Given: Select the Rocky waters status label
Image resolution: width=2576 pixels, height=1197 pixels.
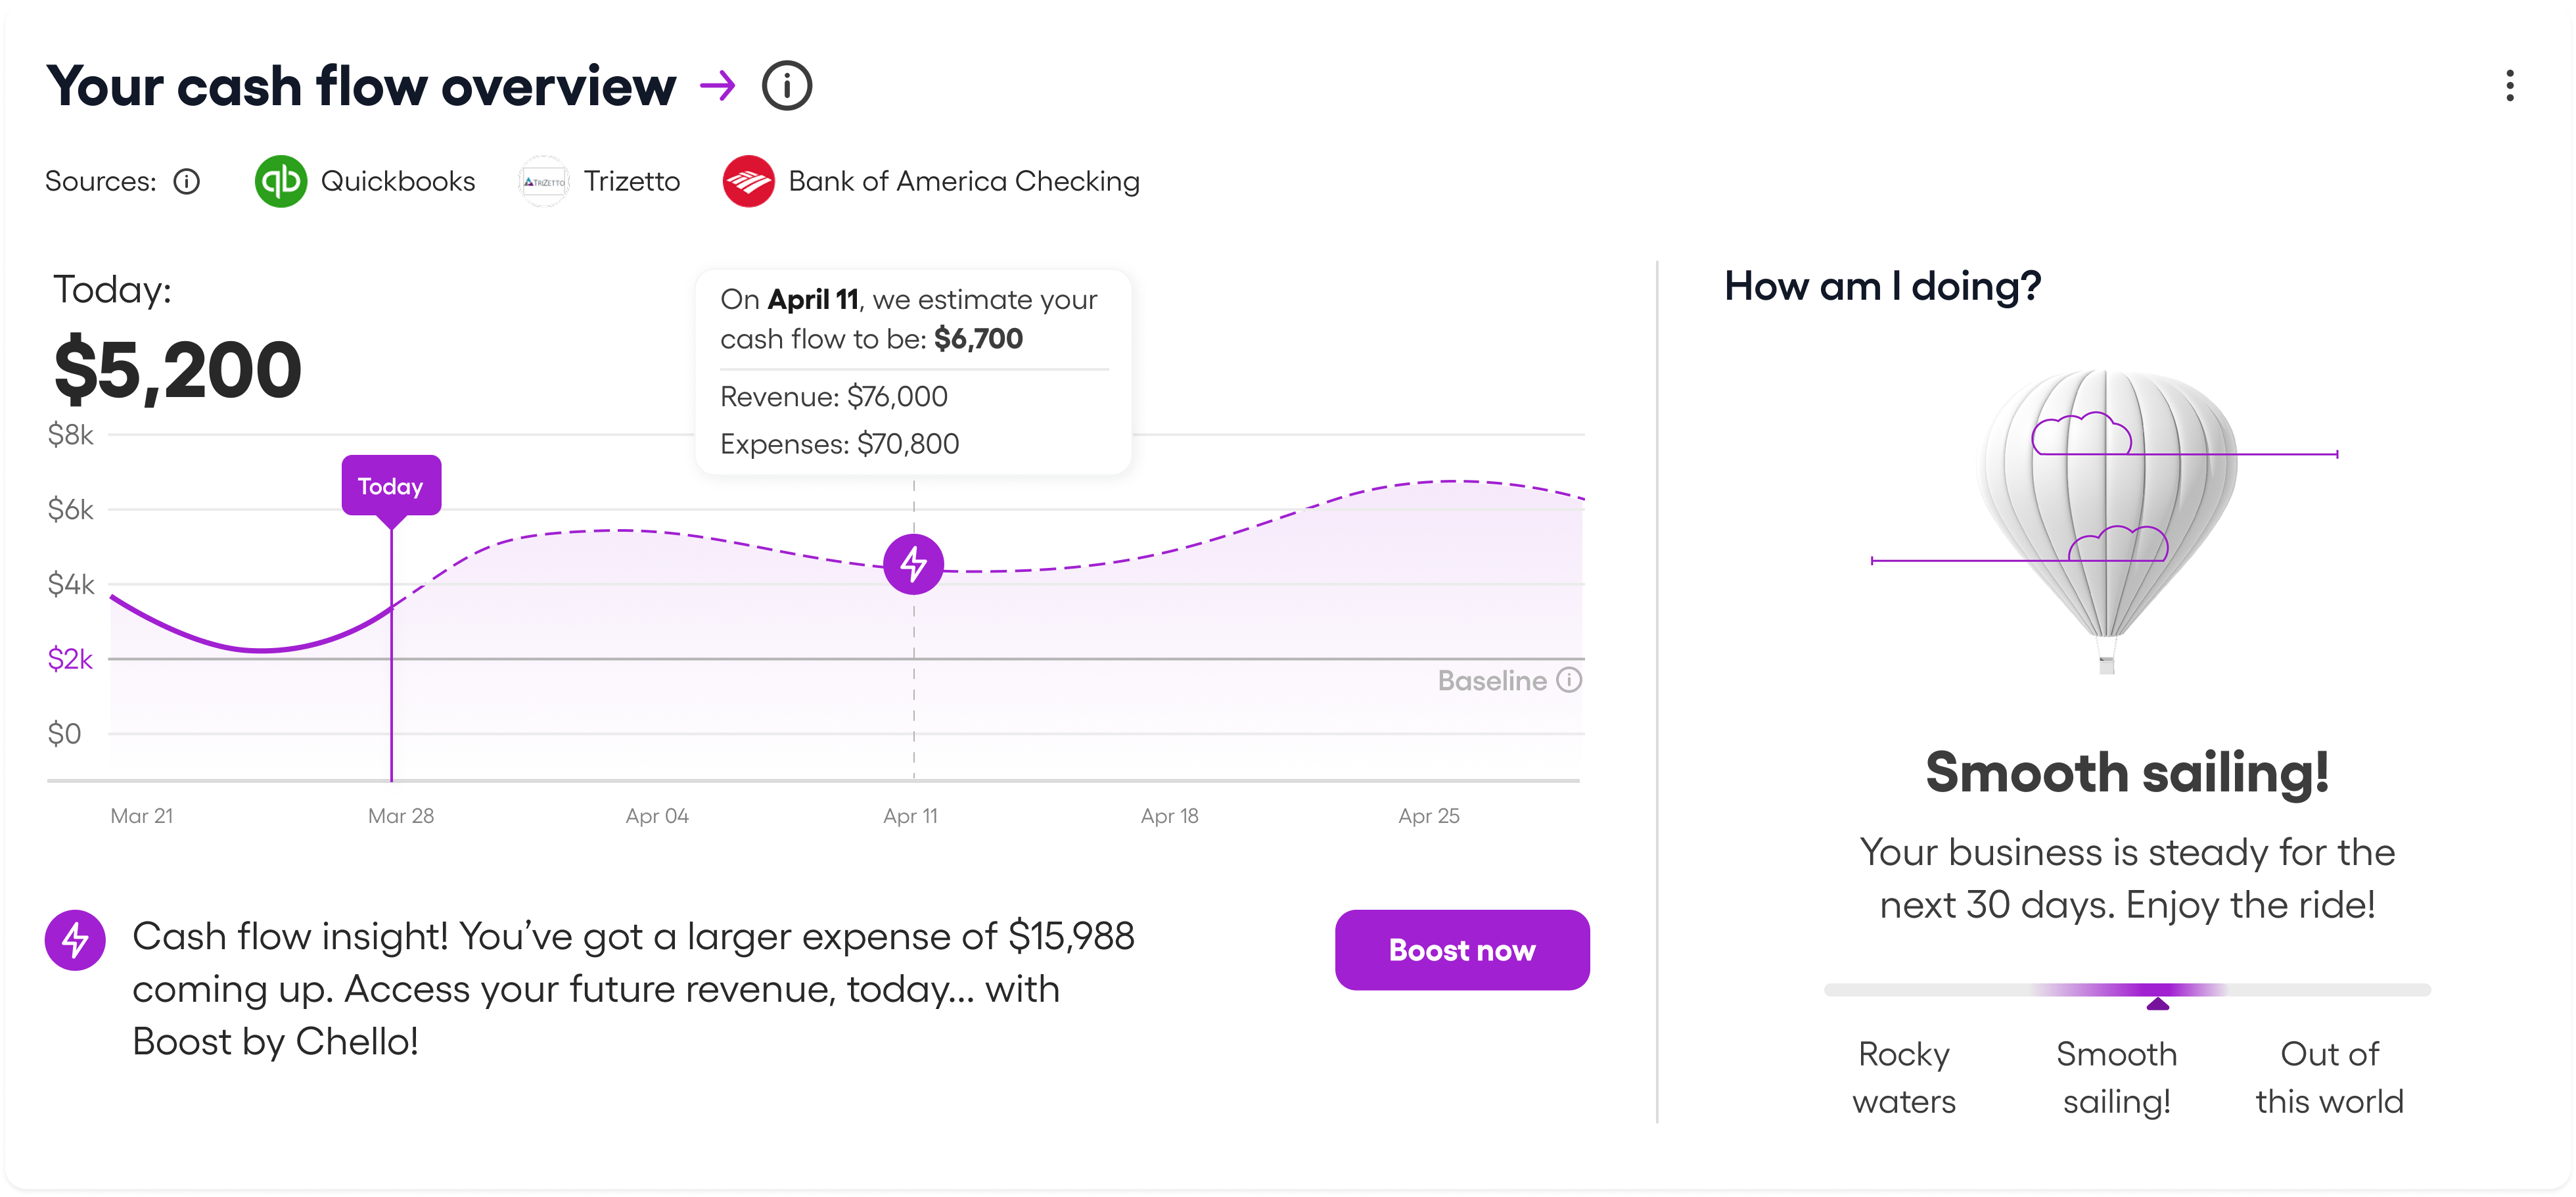Looking at the screenshot, I should [x=1904, y=1077].
